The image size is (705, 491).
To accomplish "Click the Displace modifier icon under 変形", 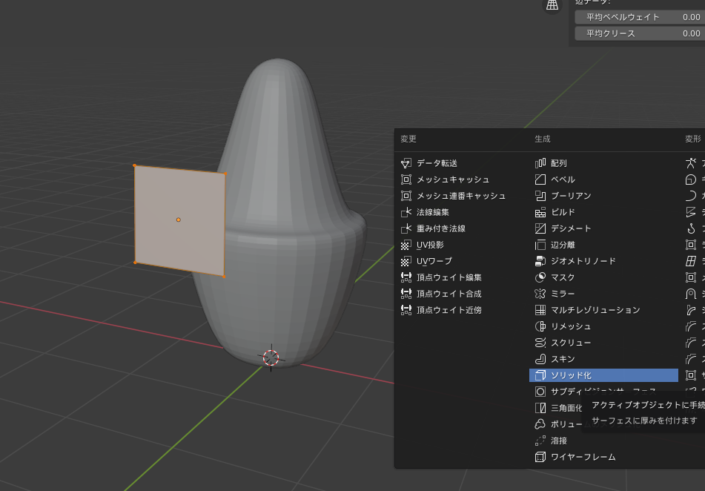I will coord(691,212).
